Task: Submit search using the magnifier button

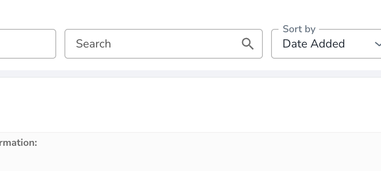Action: (x=248, y=44)
